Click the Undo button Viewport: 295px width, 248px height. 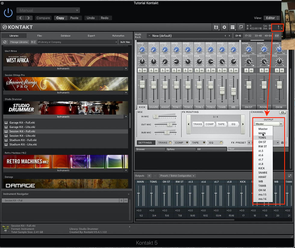pos(91,18)
